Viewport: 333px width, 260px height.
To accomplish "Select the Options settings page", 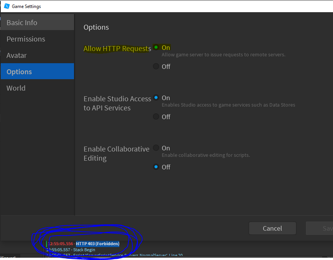I will click(x=18, y=71).
